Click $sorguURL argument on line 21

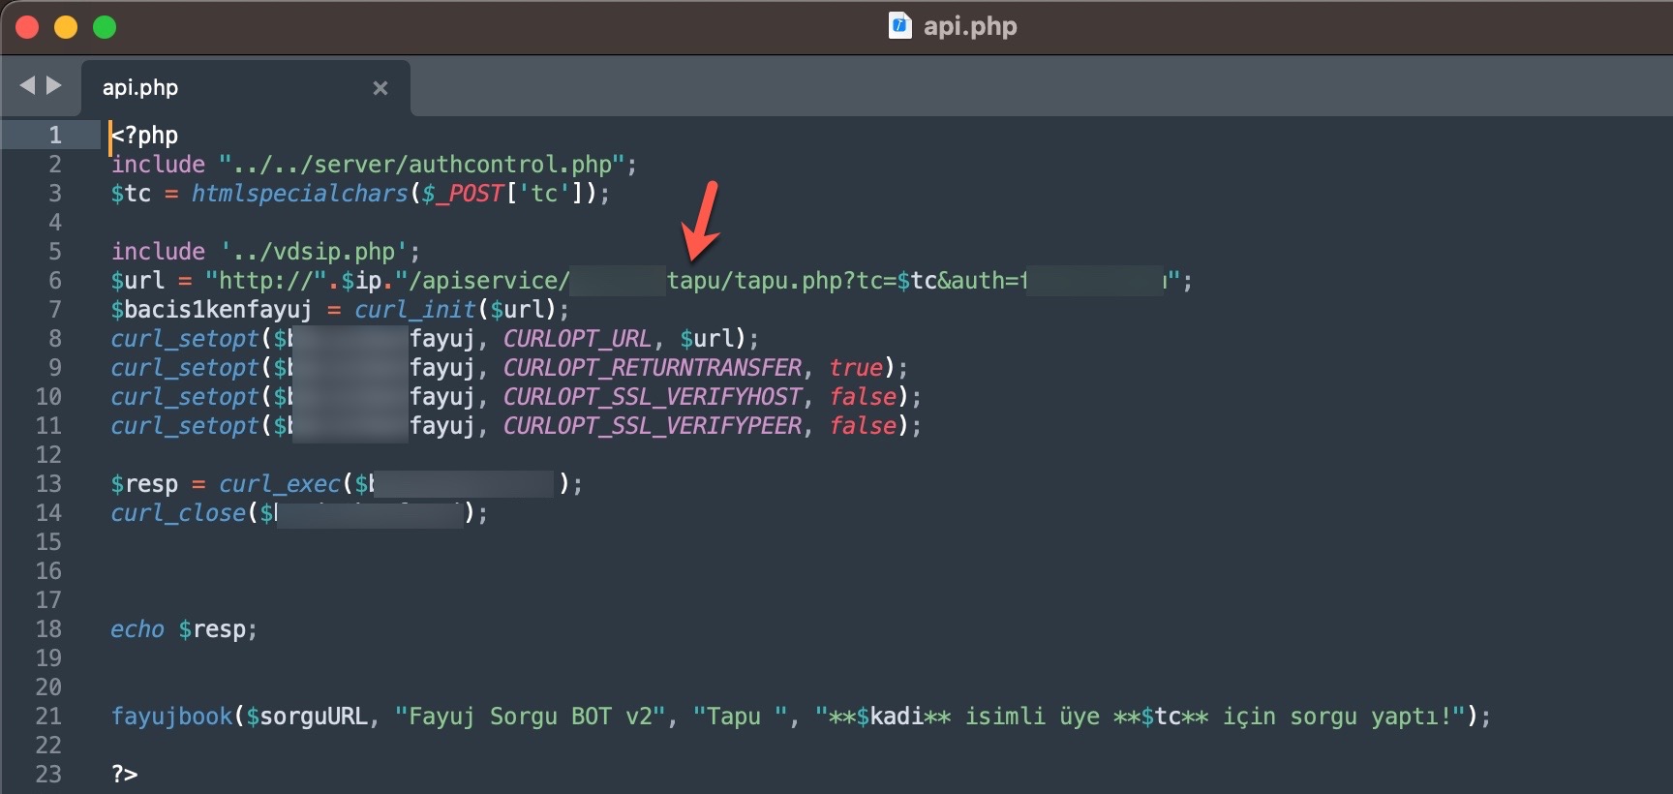(307, 717)
